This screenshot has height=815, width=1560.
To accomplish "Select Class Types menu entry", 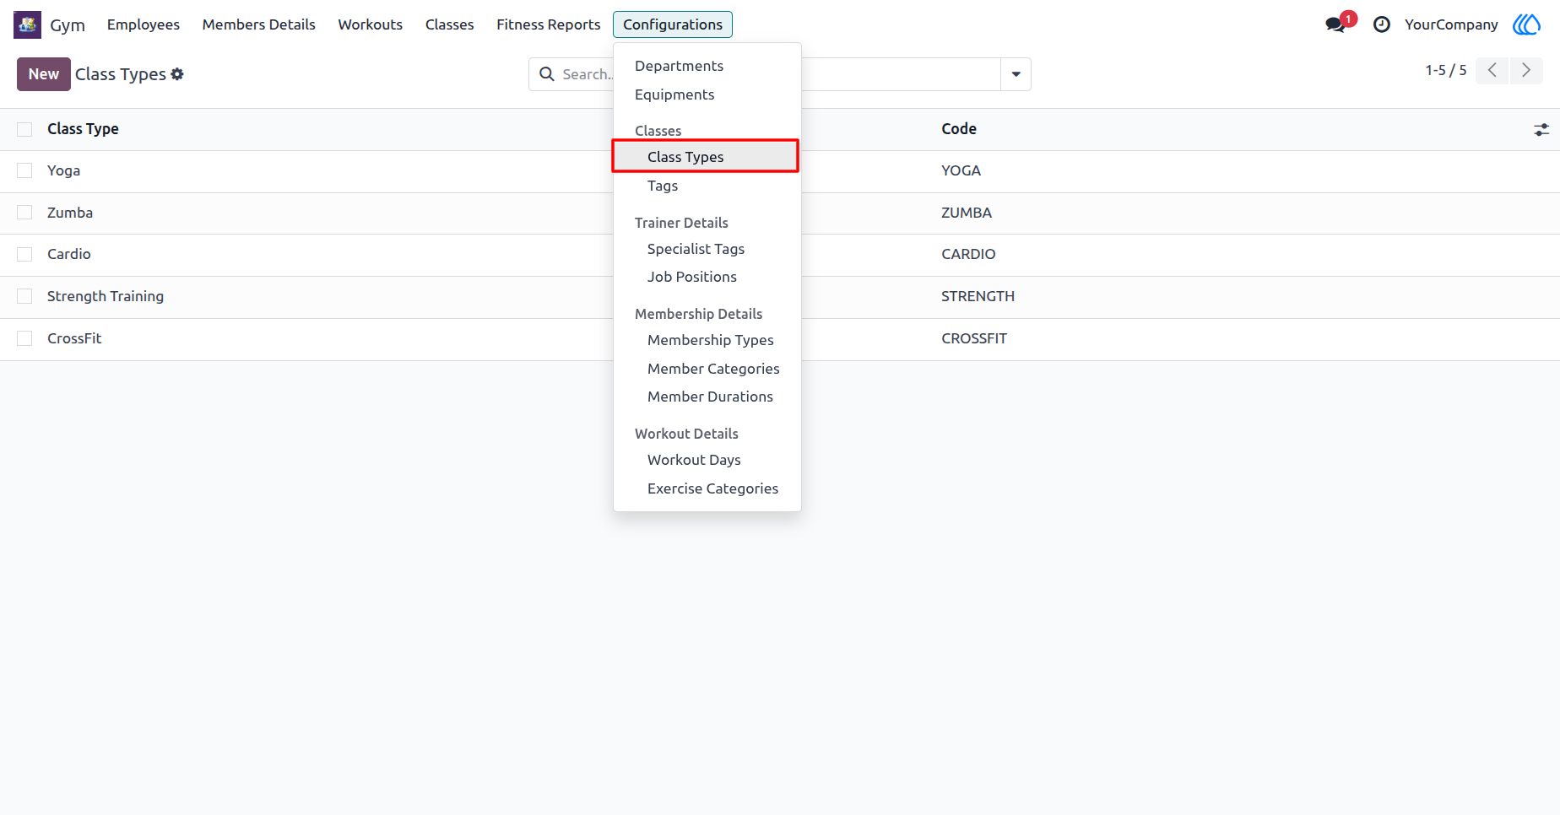I will tap(707, 157).
